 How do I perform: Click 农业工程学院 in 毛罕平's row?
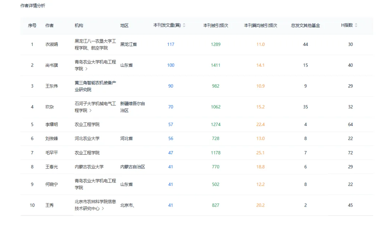click(87, 153)
